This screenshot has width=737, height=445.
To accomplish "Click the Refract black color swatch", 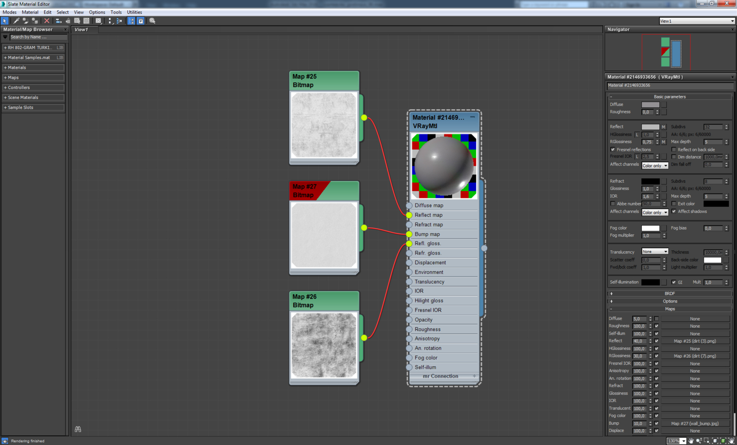I will [650, 181].
